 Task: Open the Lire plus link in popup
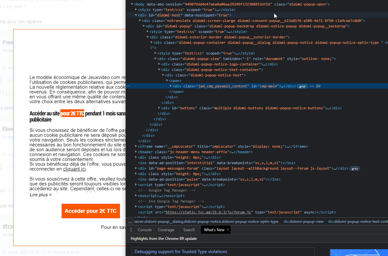click(x=40, y=195)
